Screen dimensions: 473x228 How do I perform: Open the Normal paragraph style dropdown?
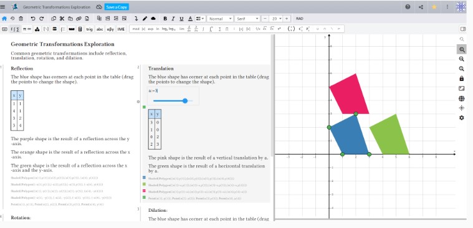click(220, 19)
